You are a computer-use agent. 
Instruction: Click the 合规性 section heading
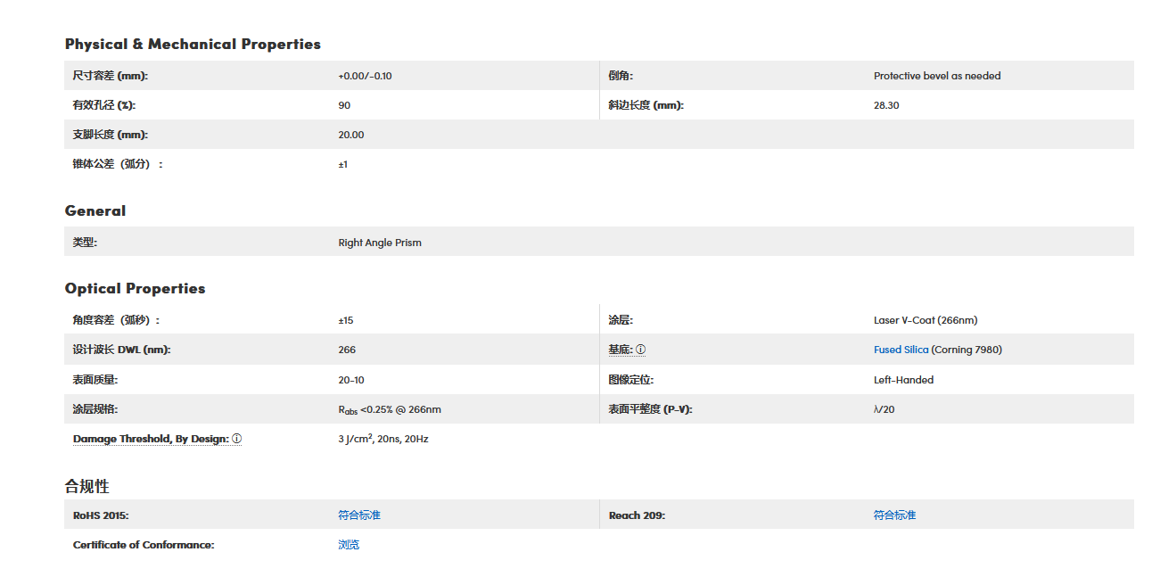coord(87,486)
